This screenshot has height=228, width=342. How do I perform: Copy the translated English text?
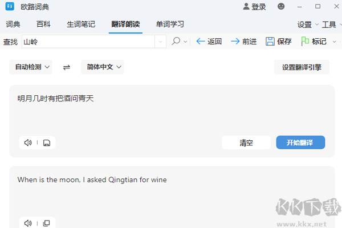click(47, 223)
